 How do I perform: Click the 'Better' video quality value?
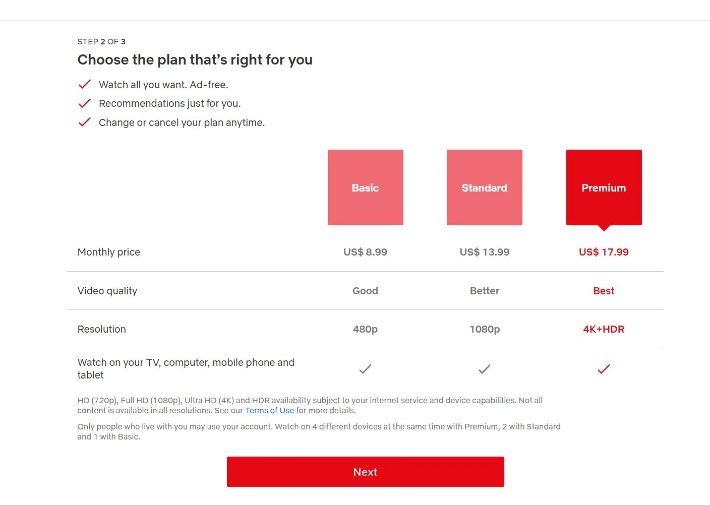[x=484, y=291]
